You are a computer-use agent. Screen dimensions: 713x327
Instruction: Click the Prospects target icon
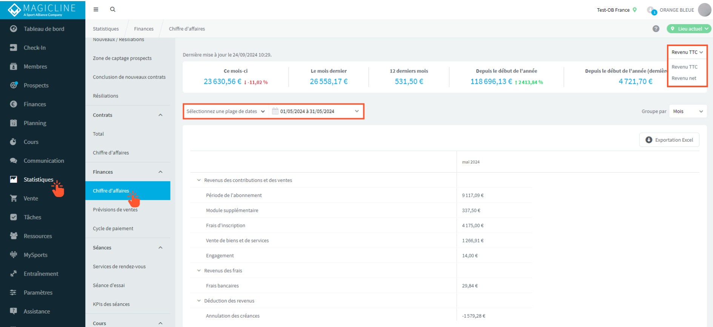coord(14,85)
